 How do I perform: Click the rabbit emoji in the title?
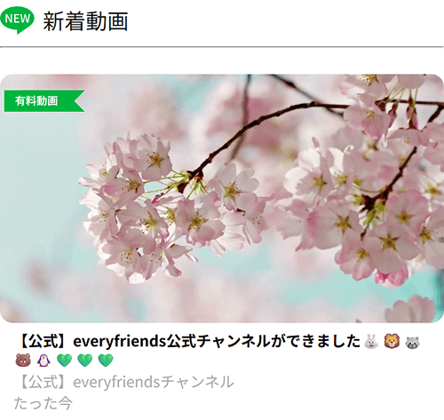point(371,341)
